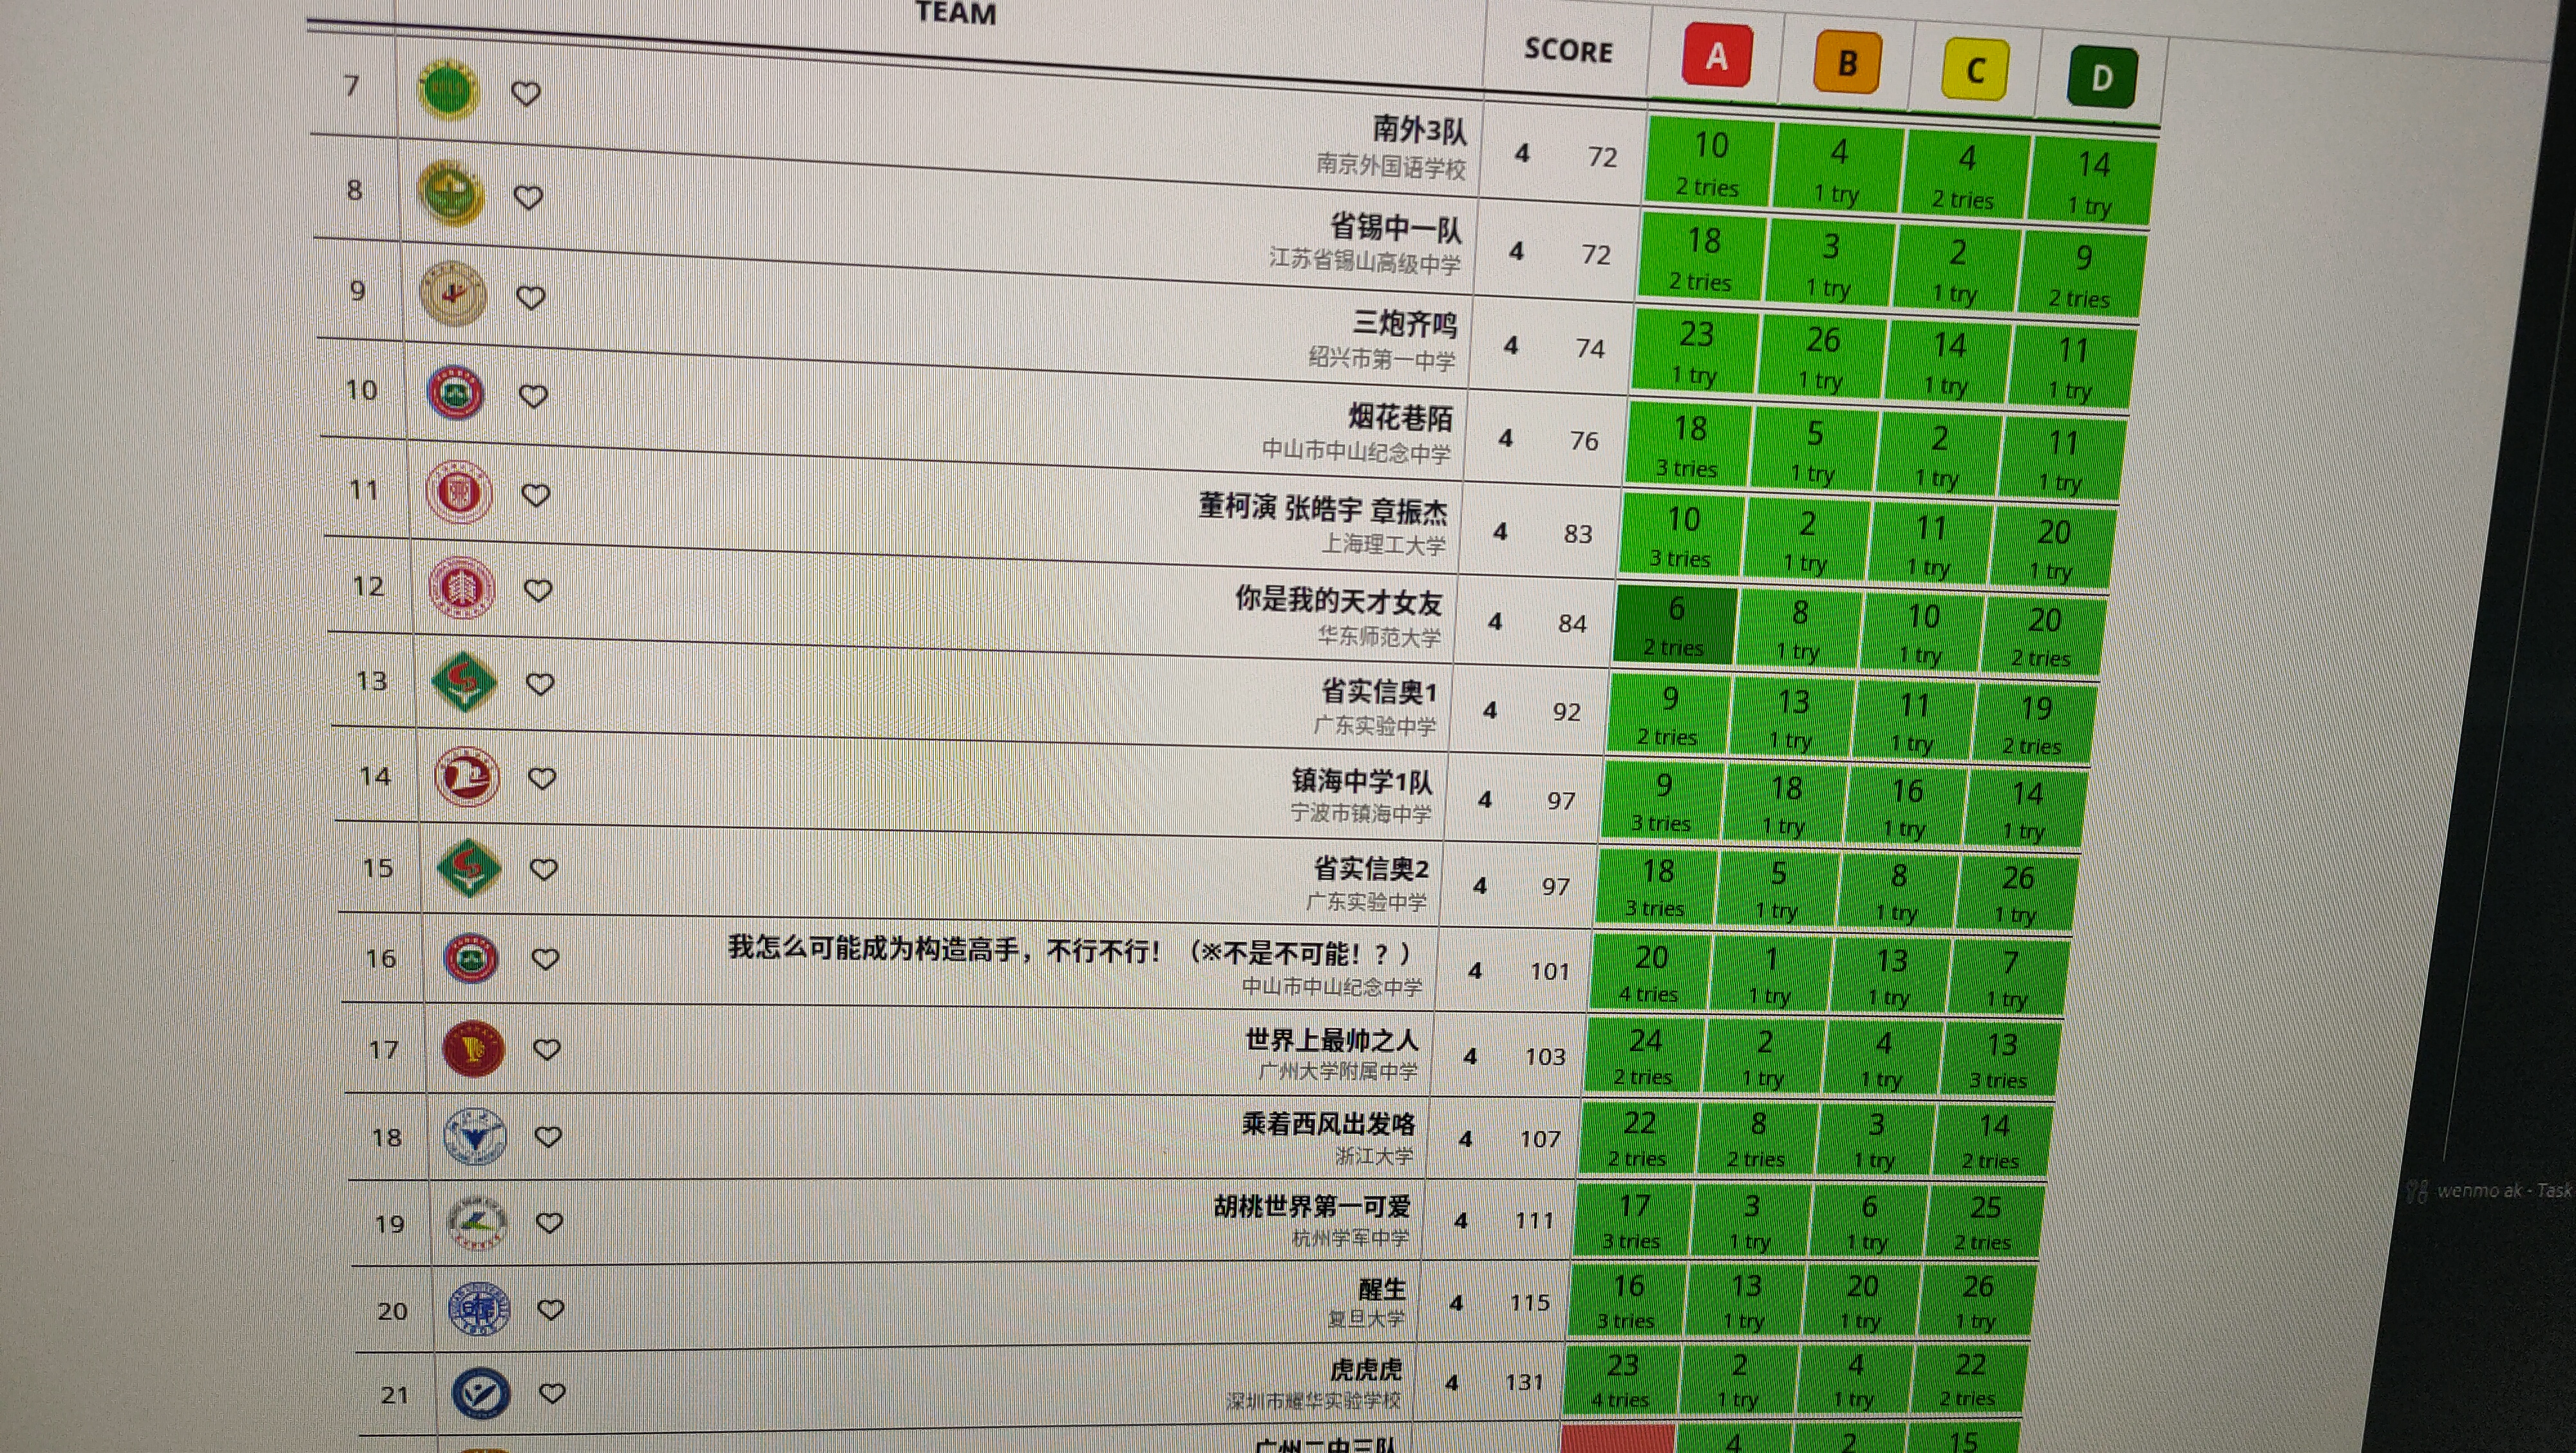Select team 乘着西风出发咯
The image size is (2576, 1453).
click(x=1328, y=1124)
